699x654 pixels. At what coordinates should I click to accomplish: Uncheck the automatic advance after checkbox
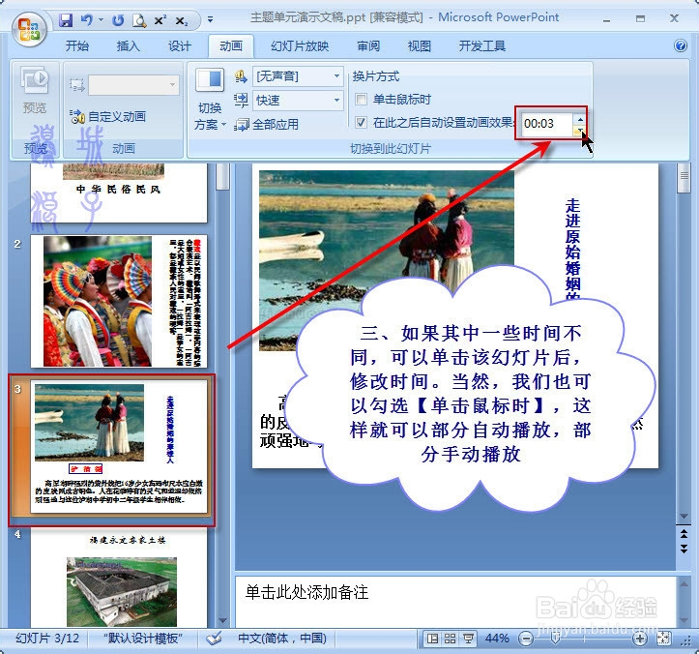click(361, 122)
